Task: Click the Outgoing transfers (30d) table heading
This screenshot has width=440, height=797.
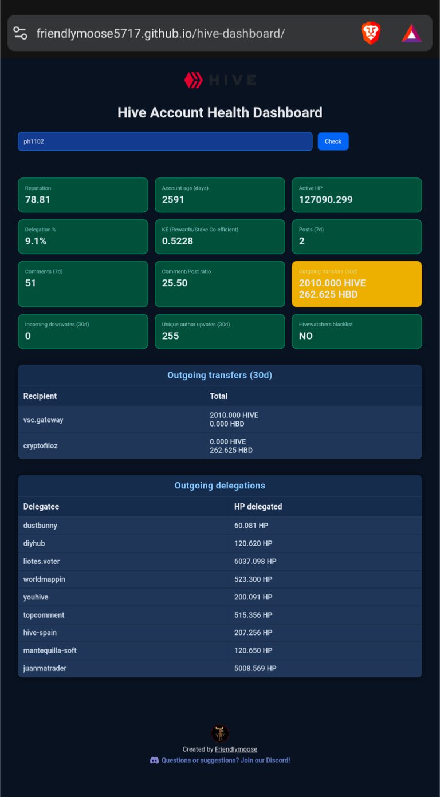Action: pyautogui.click(x=220, y=376)
